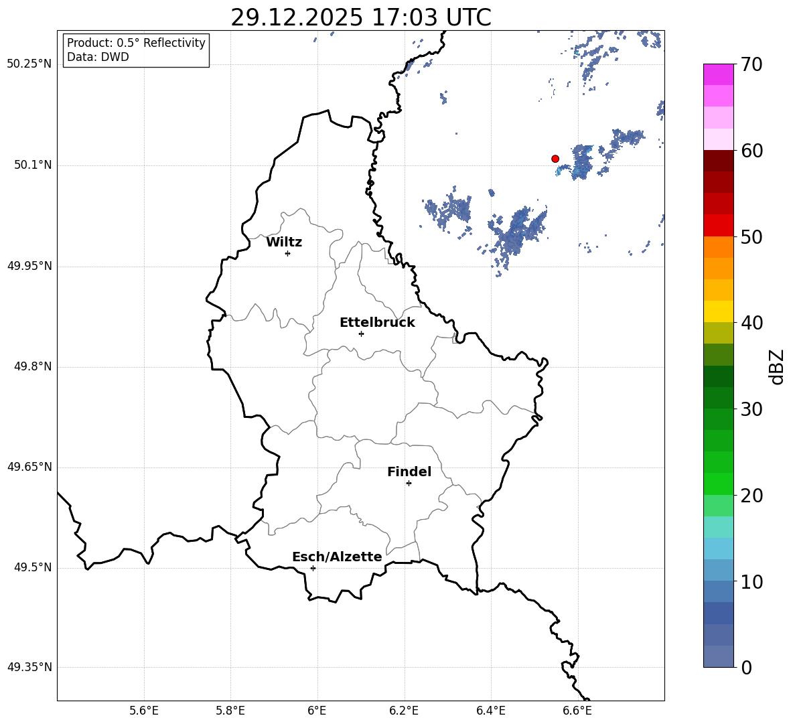Pick the cyan colorbar segment near 15
This screenshot has width=793, height=724.
[718, 527]
